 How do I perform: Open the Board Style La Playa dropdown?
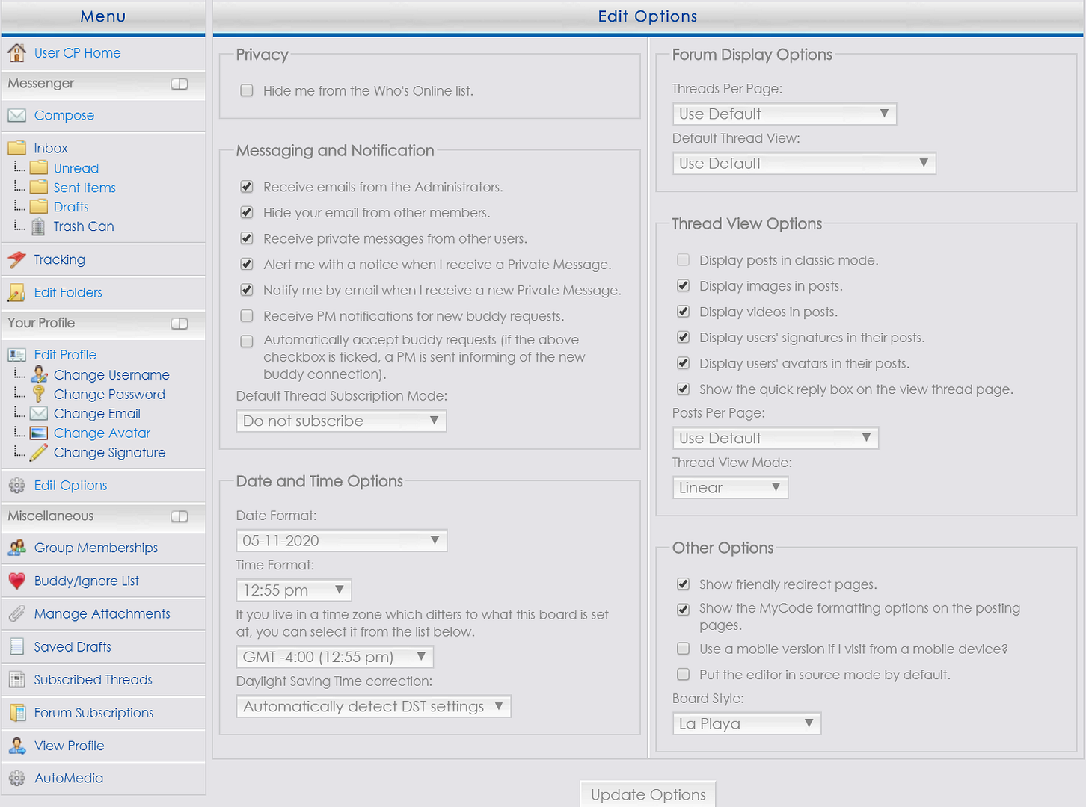(746, 723)
